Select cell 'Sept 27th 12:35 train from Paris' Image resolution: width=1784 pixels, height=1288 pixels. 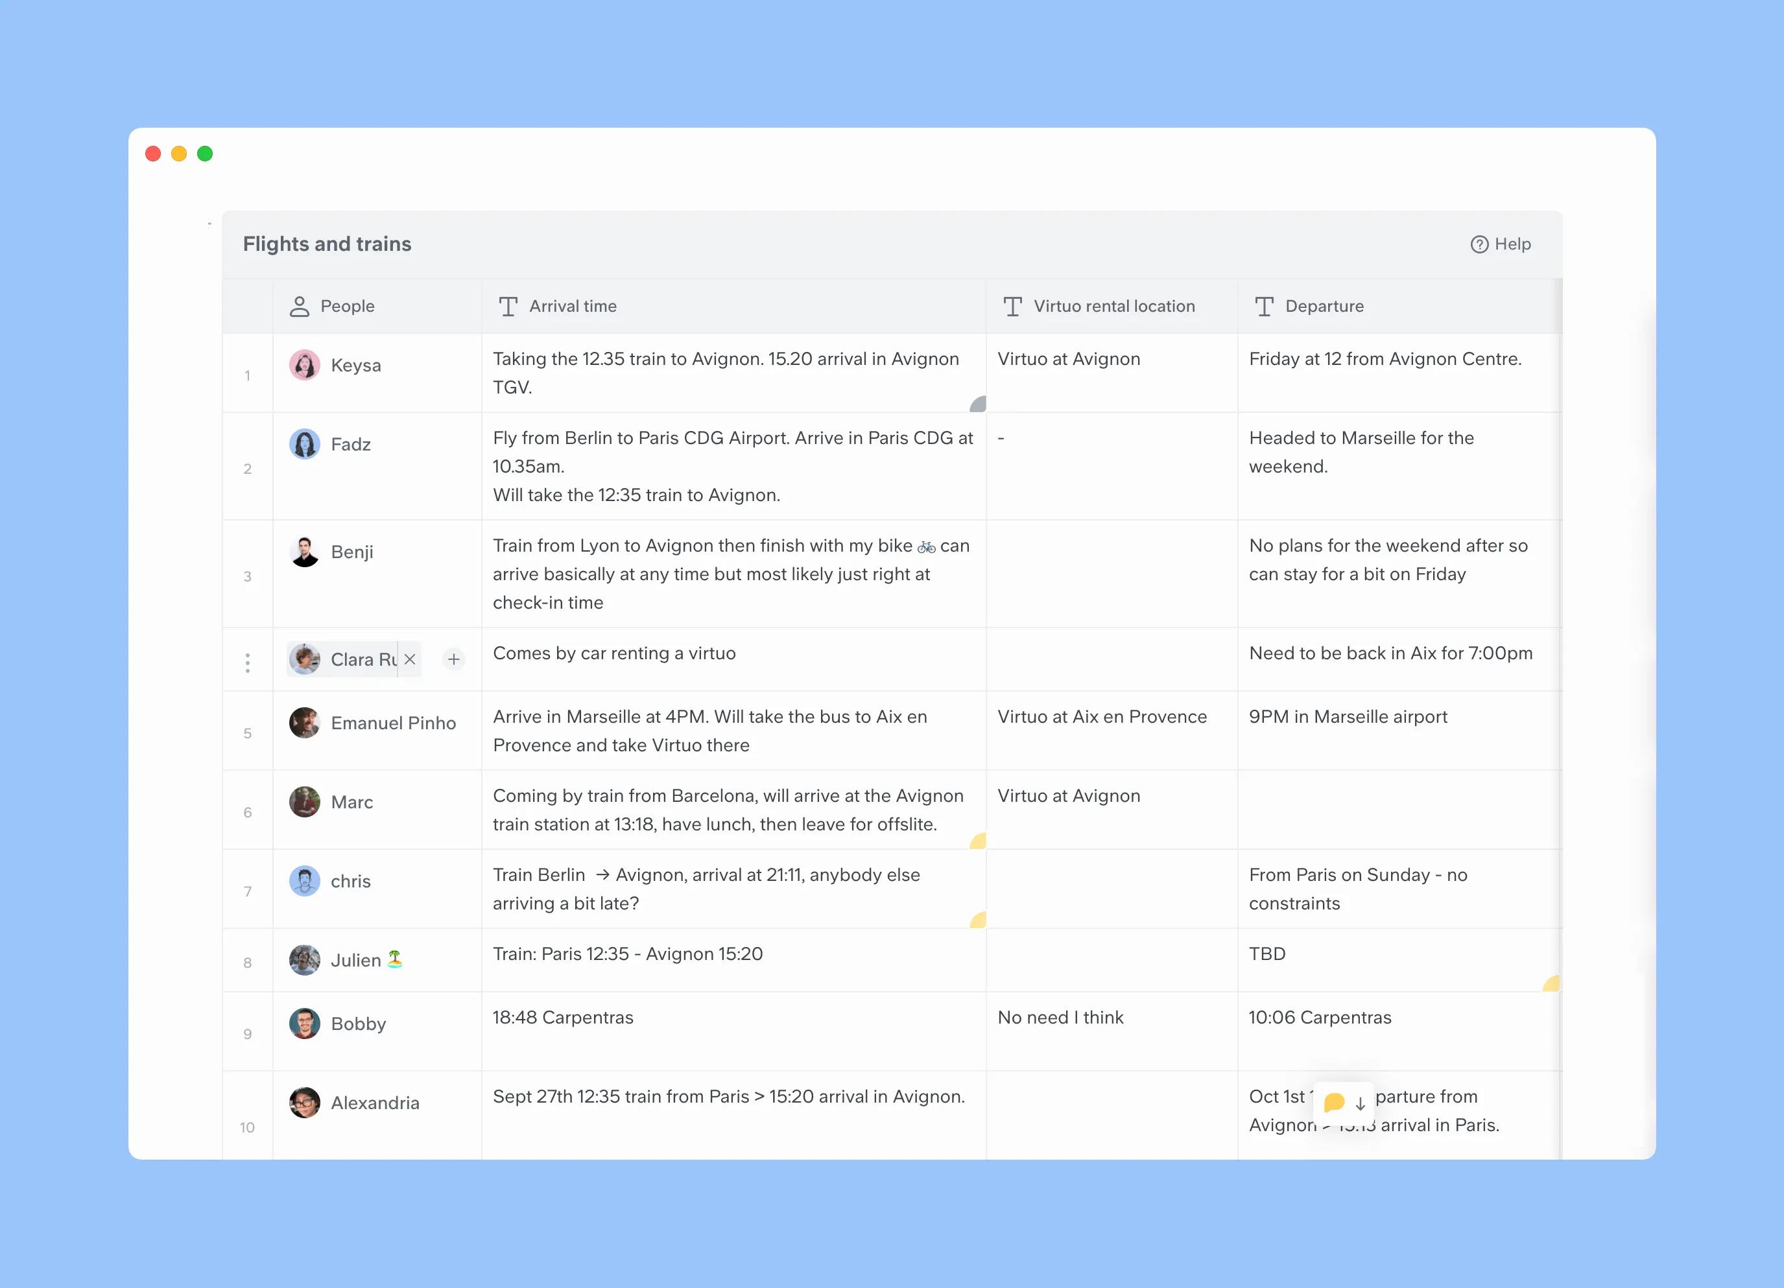pos(734,1115)
